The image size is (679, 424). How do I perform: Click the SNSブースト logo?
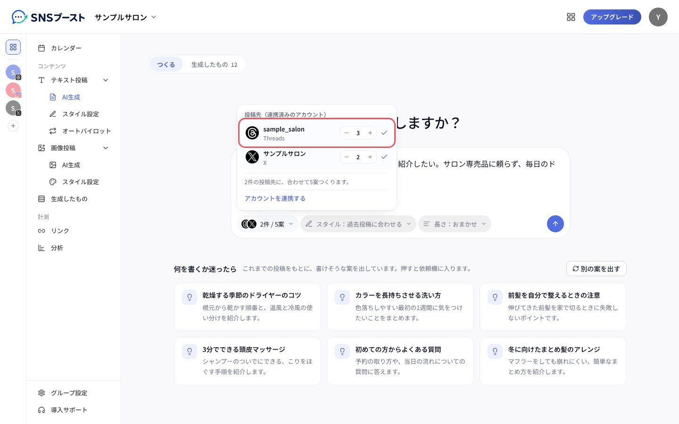48,17
